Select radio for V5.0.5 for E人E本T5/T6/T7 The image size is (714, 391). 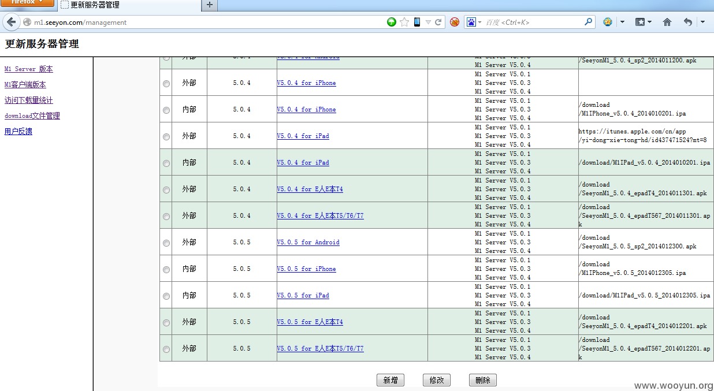[x=166, y=349]
